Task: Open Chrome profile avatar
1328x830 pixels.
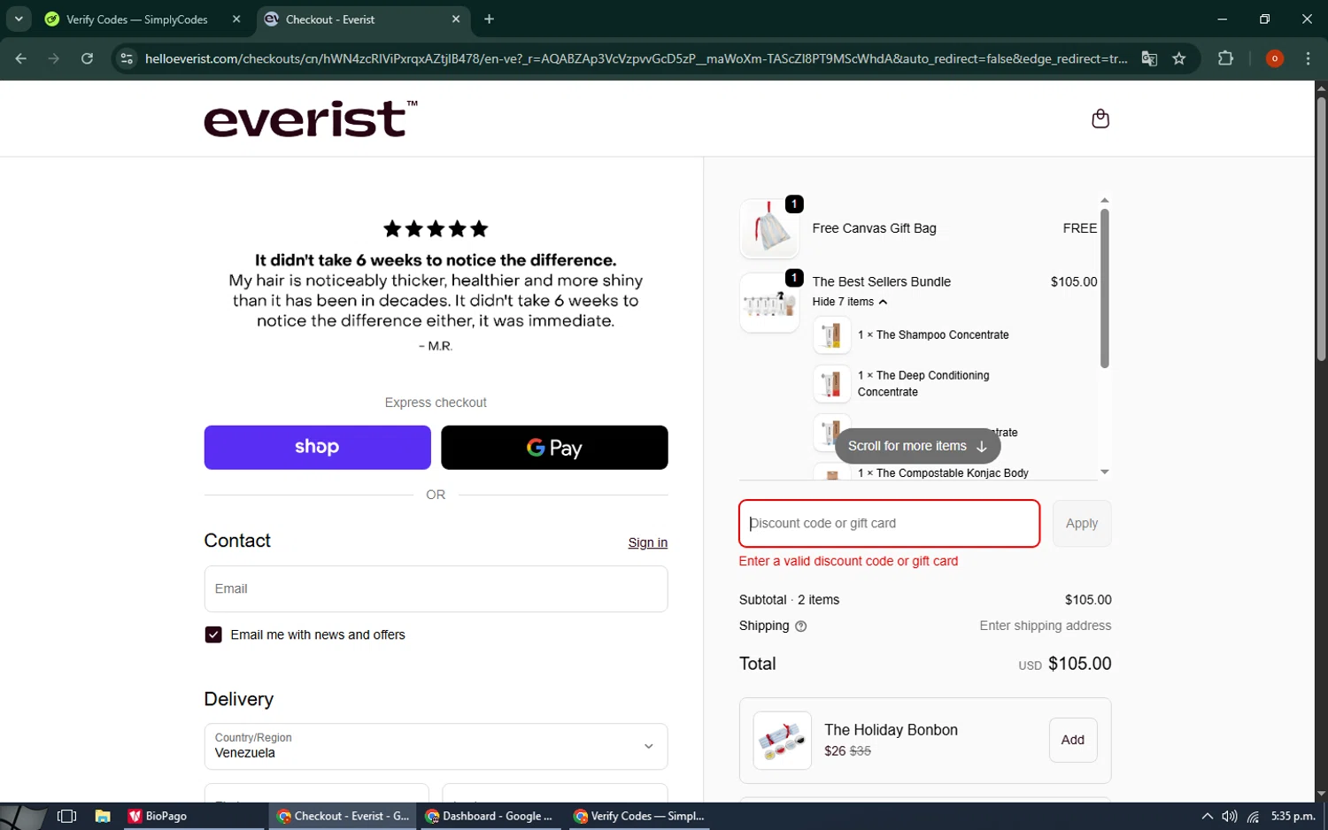Action: point(1274,58)
